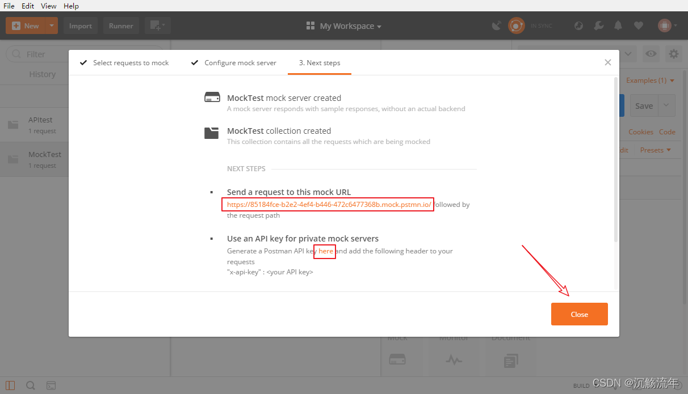
Task: Click the New button in the header
Action: [x=25, y=26]
